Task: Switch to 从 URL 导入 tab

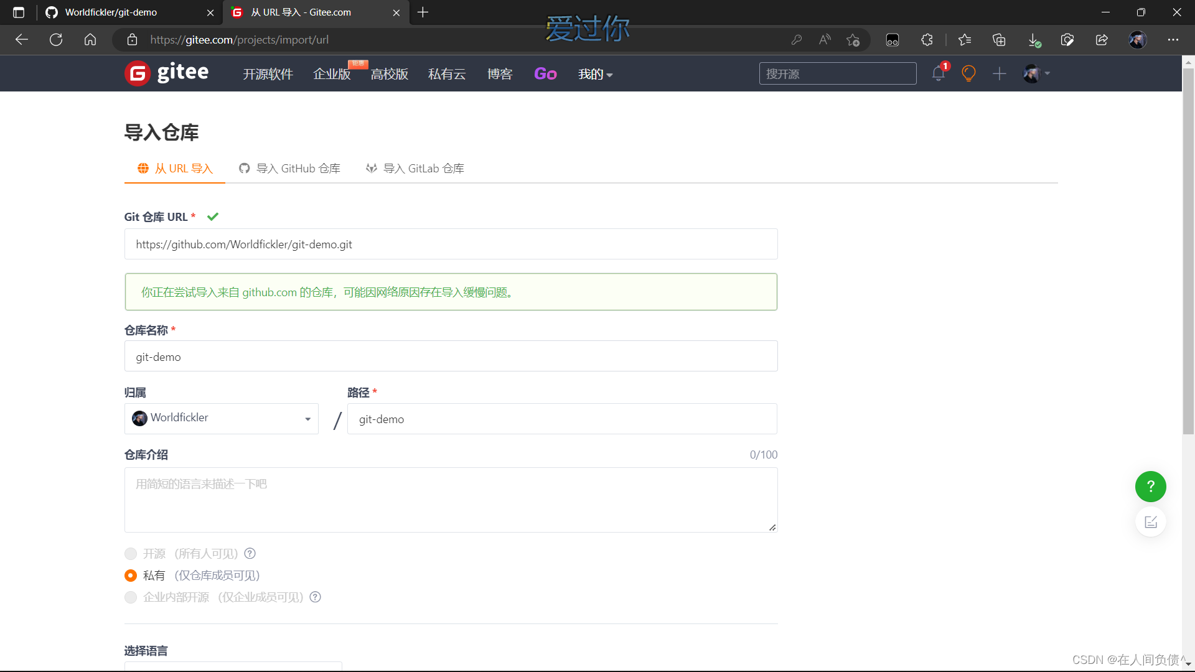Action: (x=175, y=169)
